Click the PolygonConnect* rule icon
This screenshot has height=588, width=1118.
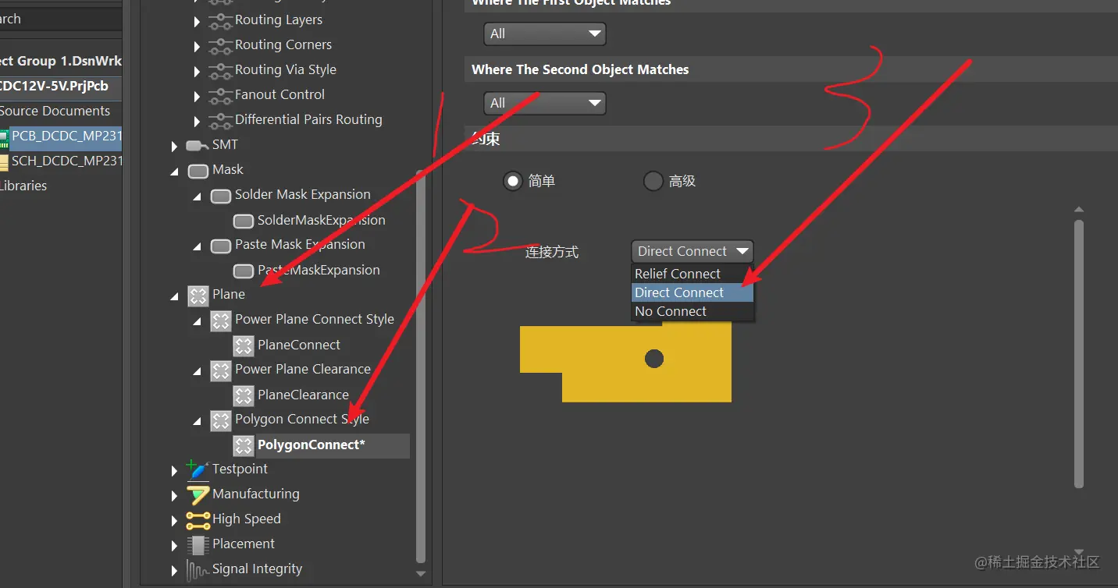tap(244, 445)
